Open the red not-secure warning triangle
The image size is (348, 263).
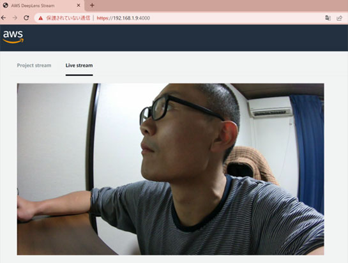tap(40, 18)
